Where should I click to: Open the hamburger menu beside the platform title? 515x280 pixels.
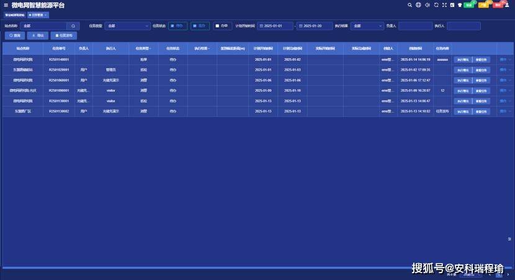(x=6, y=5)
